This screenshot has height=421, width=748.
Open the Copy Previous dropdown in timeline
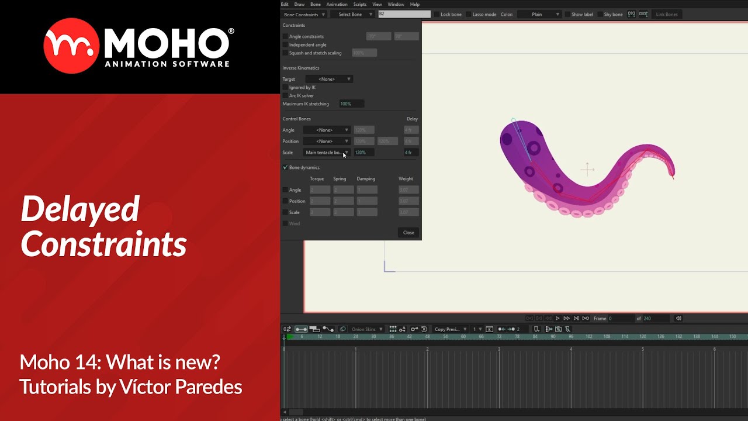click(x=450, y=329)
